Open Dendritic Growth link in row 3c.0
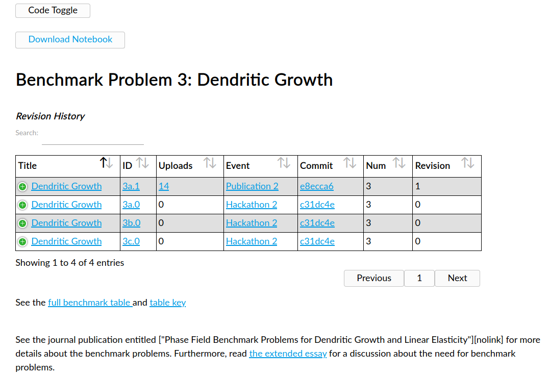Screen dimensions: 549x375 (66, 241)
